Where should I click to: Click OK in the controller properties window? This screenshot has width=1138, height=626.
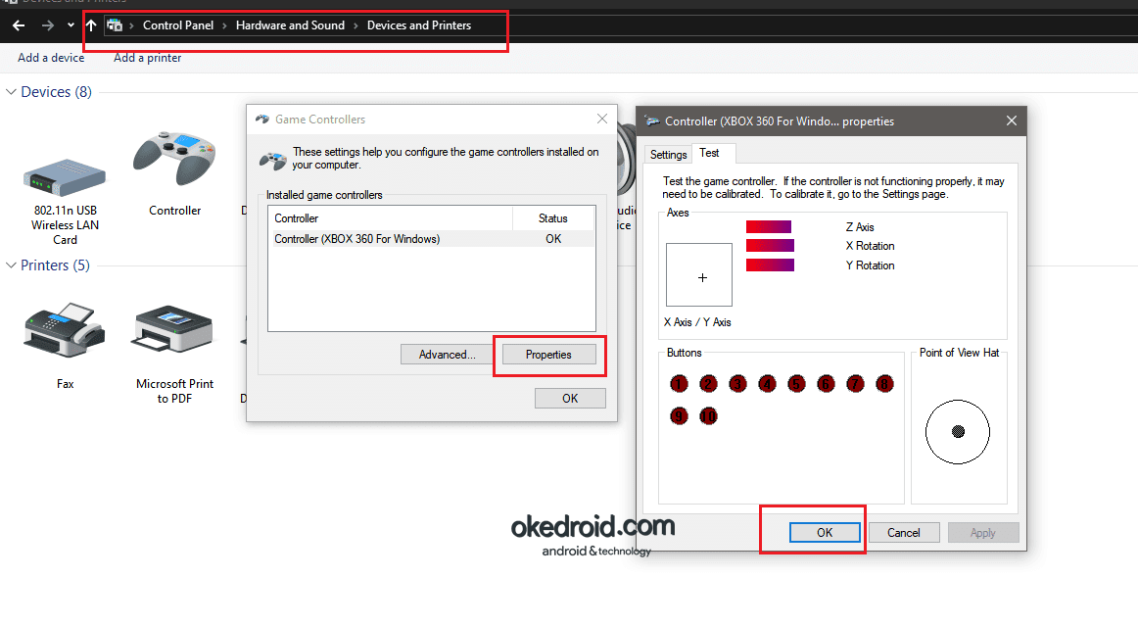pos(825,532)
